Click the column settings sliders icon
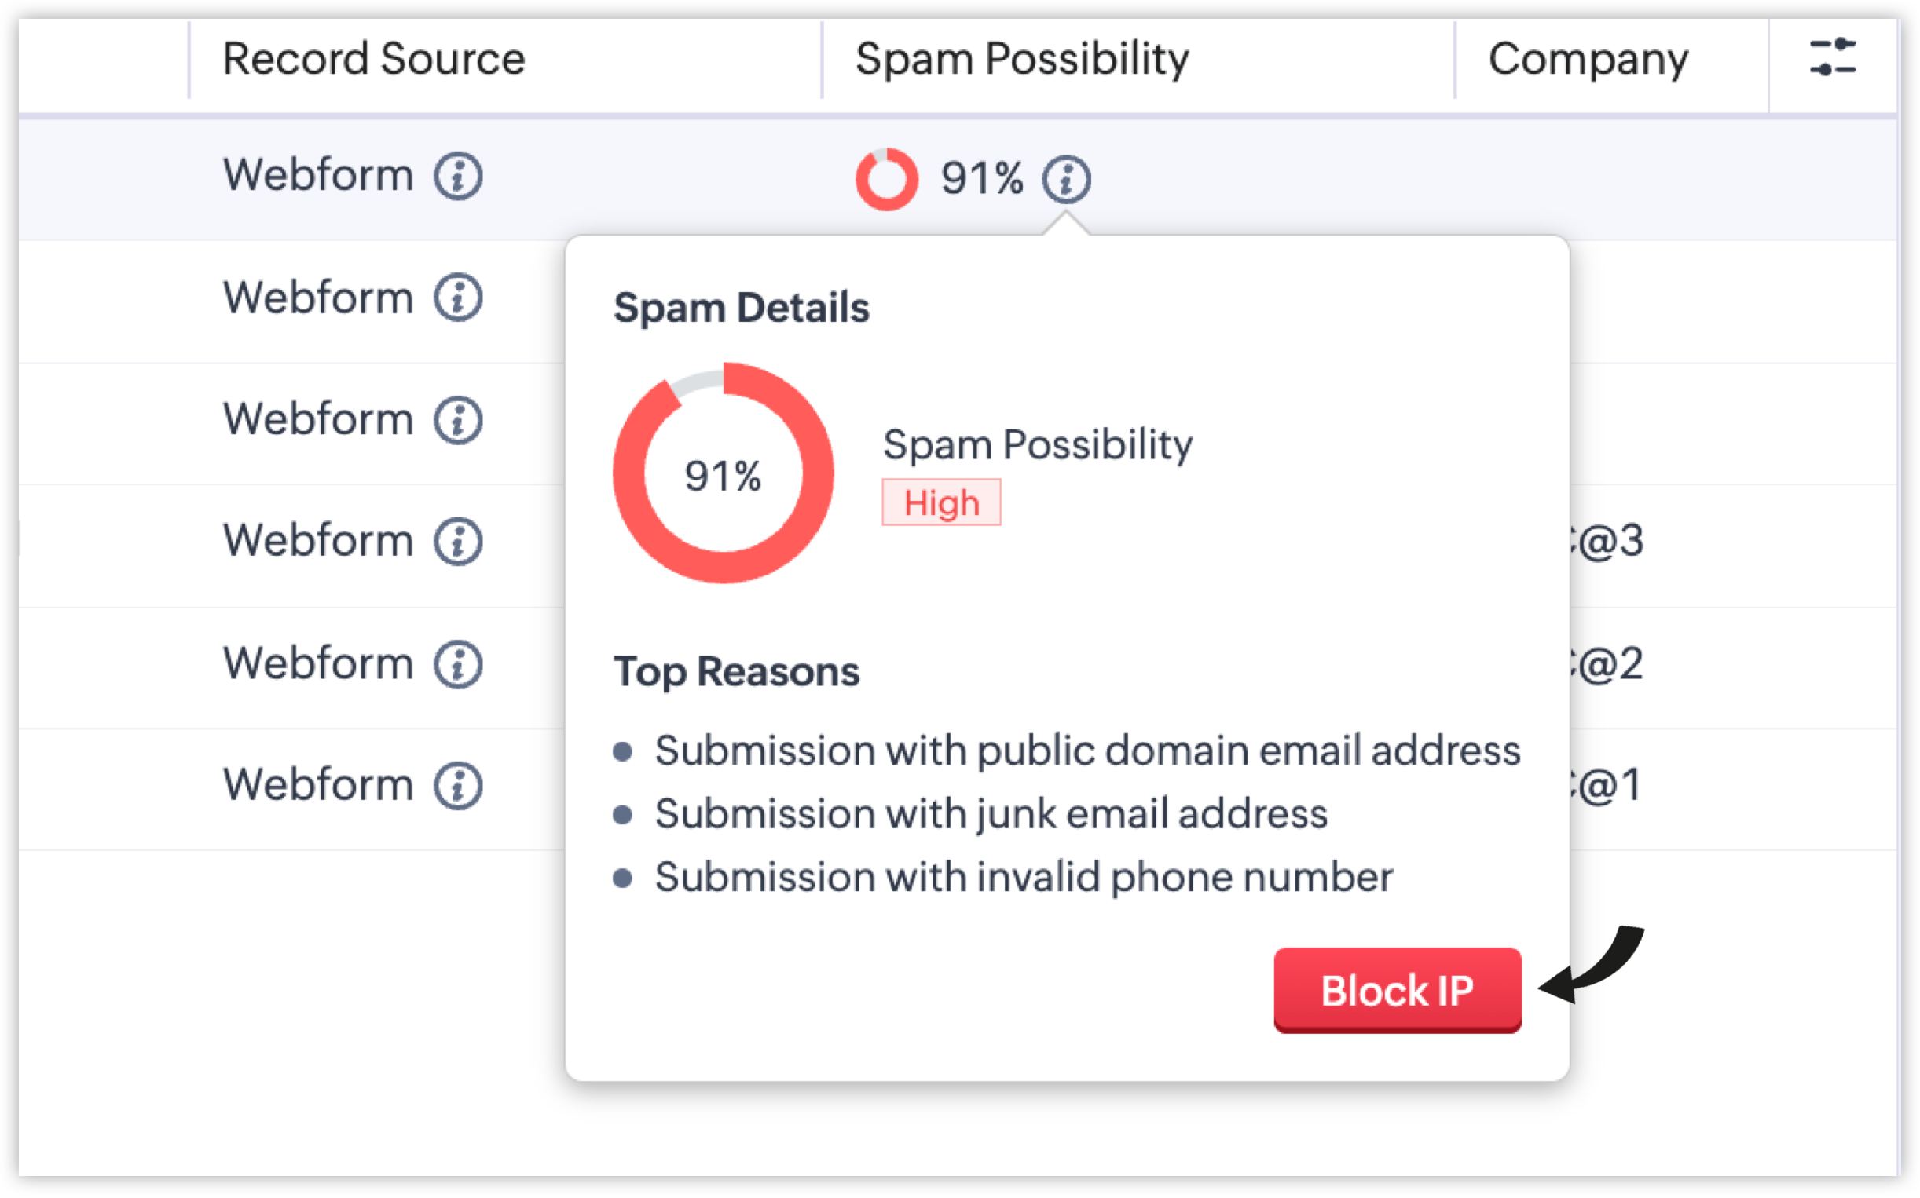This screenshot has height=1198, width=1920. [x=1833, y=57]
